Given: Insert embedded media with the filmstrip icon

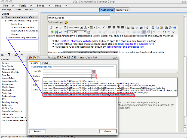Looking at the screenshot, I should pos(57,32).
